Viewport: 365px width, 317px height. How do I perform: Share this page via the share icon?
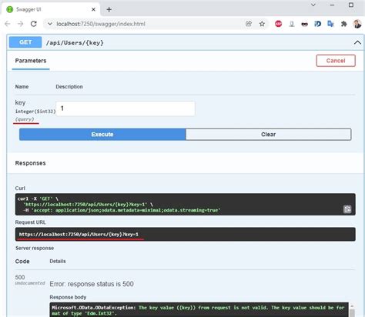click(249, 24)
